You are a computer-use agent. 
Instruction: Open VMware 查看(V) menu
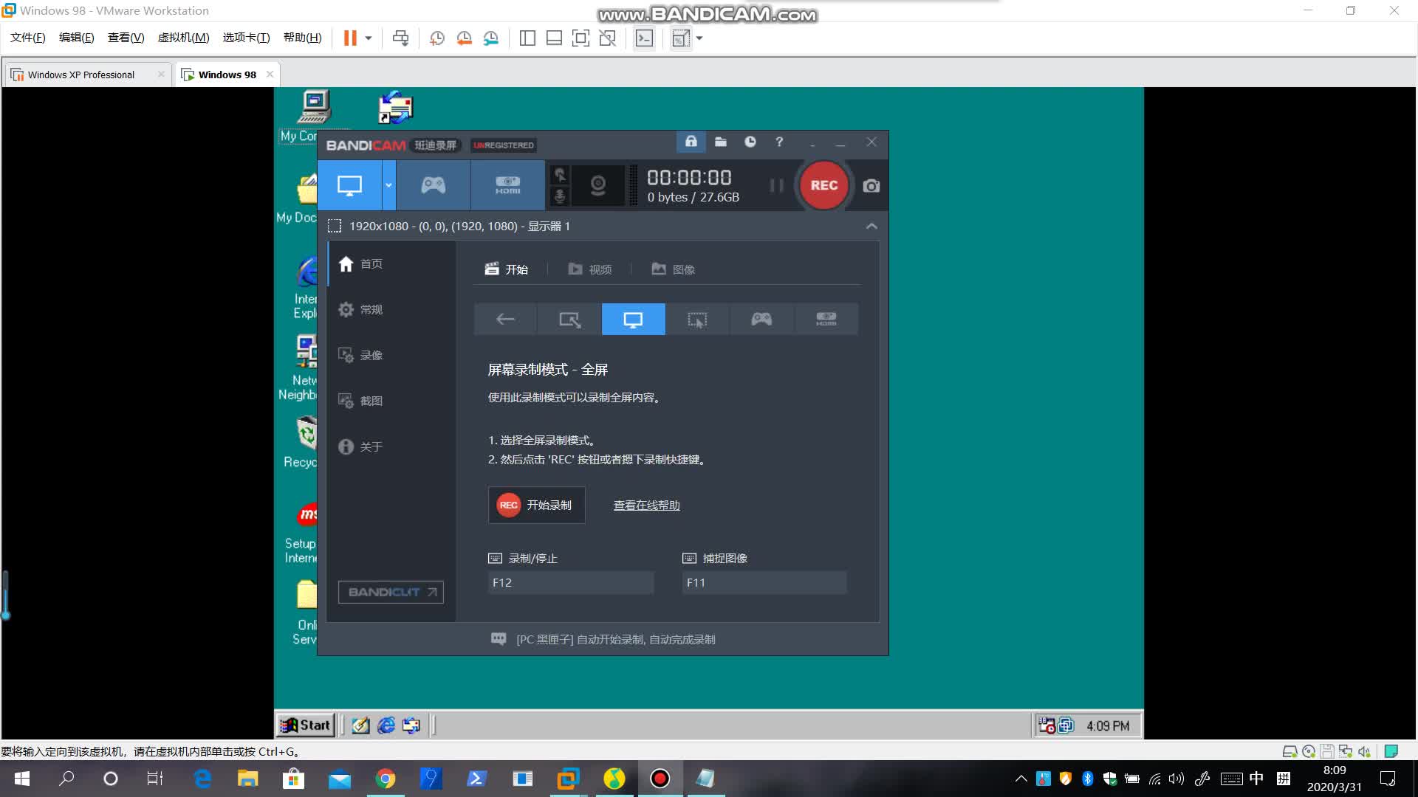tap(126, 38)
